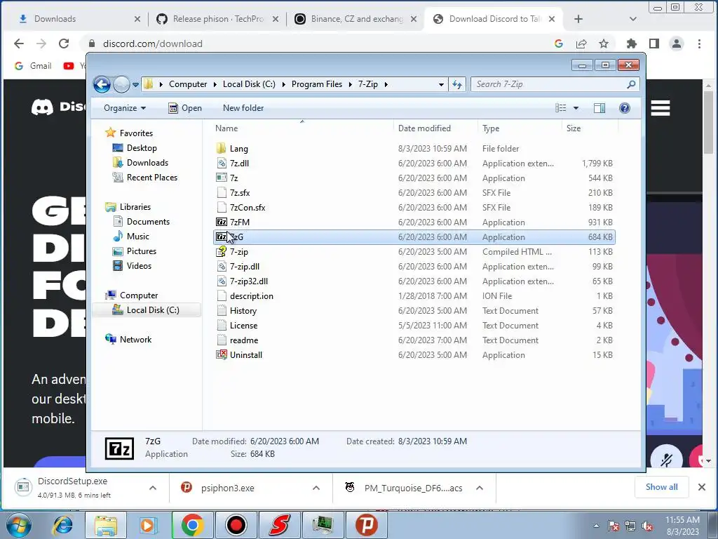The height and width of the screenshot is (539, 718).
Task: Select the Lang folder icon
Action: (x=222, y=149)
